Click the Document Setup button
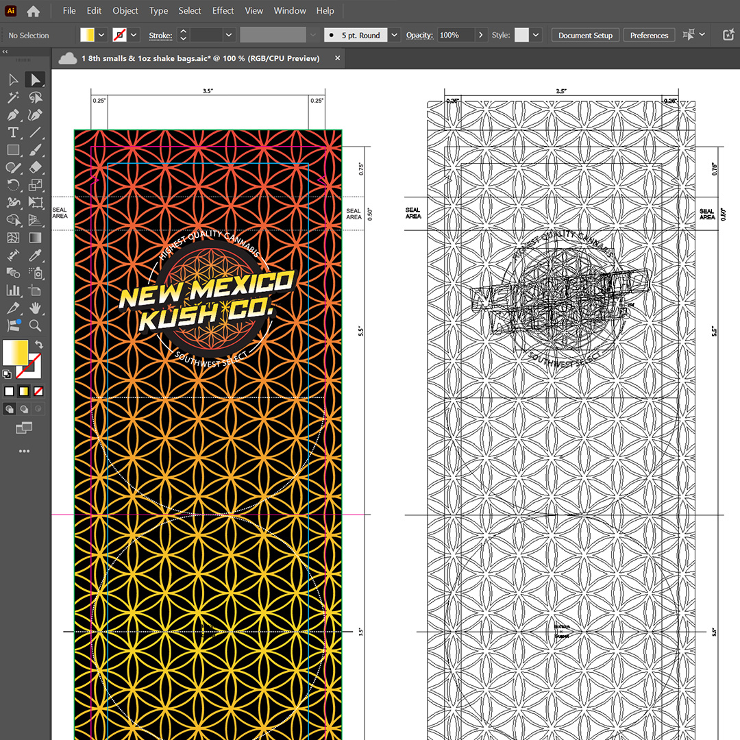 [x=585, y=36]
